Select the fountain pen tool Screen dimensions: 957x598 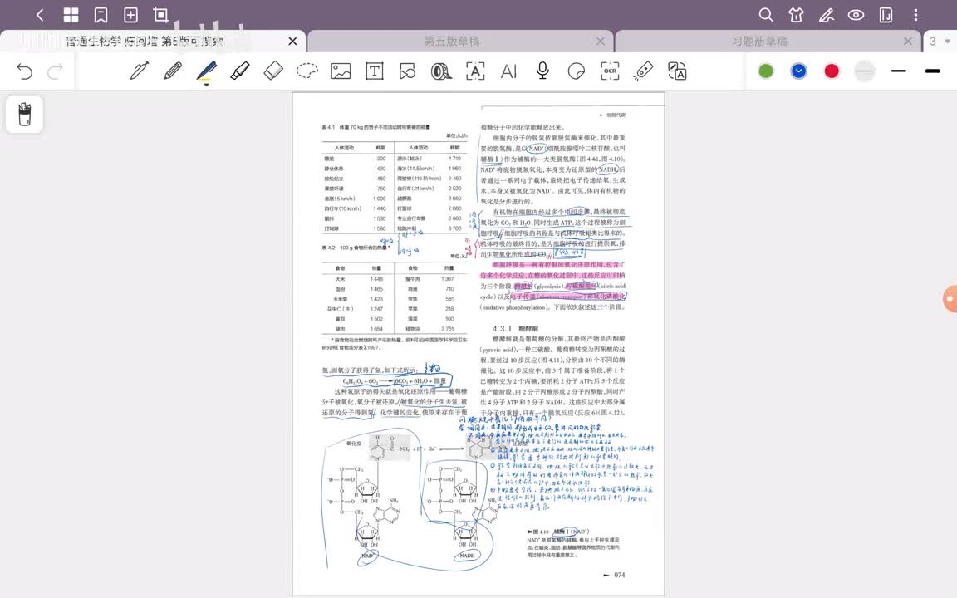pos(140,71)
